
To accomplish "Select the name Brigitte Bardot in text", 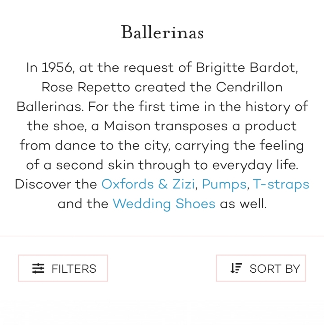I will click(246, 67).
